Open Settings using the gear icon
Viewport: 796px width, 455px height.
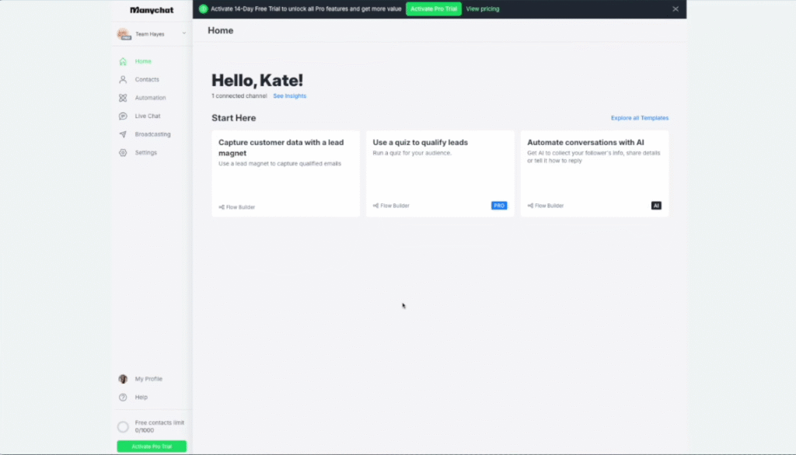[x=123, y=153]
